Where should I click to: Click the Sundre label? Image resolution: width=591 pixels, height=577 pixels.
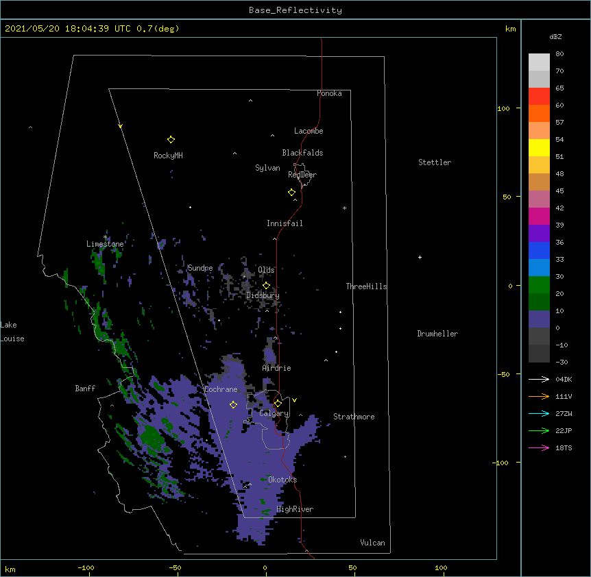(200, 268)
